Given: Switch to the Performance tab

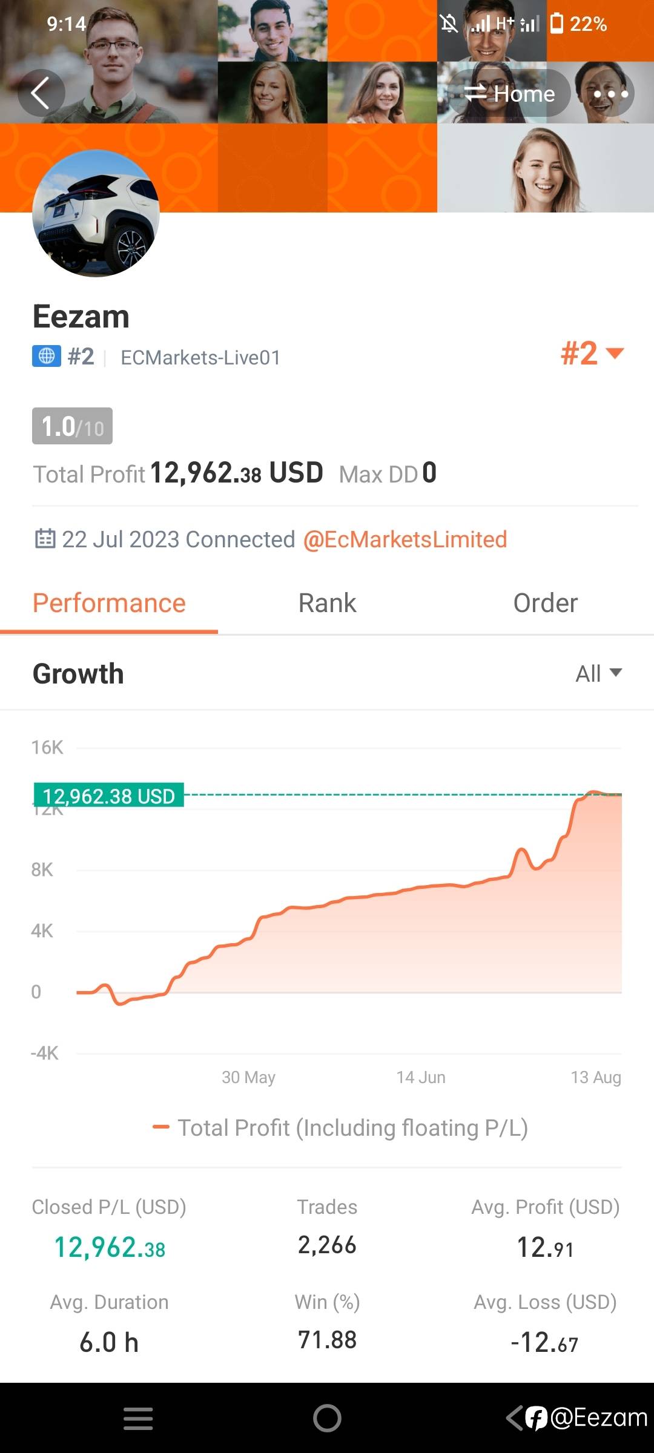Looking at the screenshot, I should (109, 603).
